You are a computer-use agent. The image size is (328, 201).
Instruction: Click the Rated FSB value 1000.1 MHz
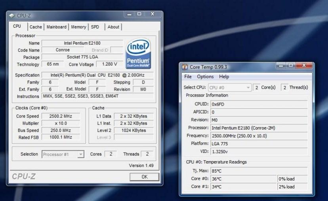click(61, 137)
